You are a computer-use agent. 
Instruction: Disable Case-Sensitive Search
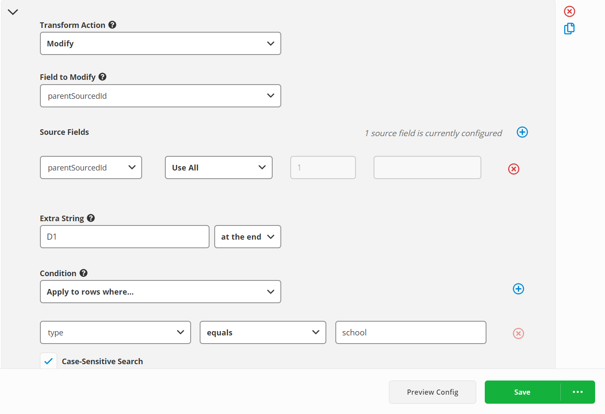point(48,361)
